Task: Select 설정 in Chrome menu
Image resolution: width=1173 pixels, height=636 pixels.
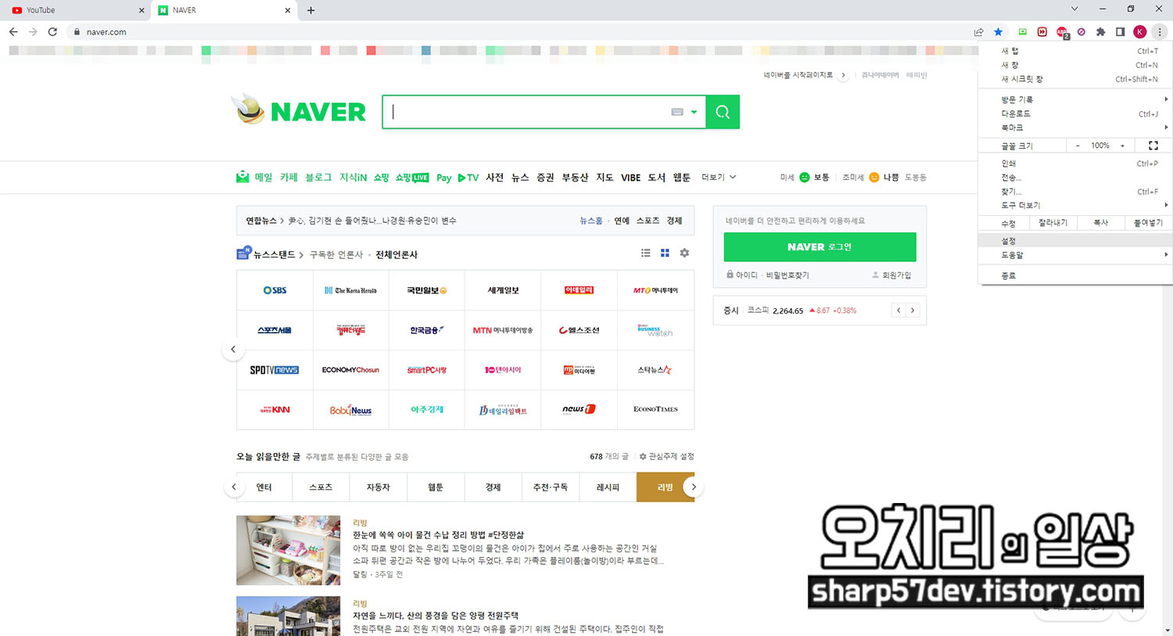Action: tap(1075, 241)
